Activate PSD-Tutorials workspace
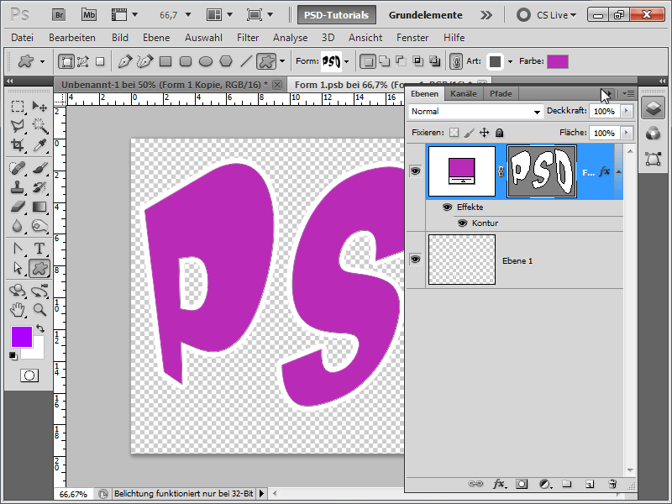The width and height of the screenshot is (672, 504). (x=337, y=15)
